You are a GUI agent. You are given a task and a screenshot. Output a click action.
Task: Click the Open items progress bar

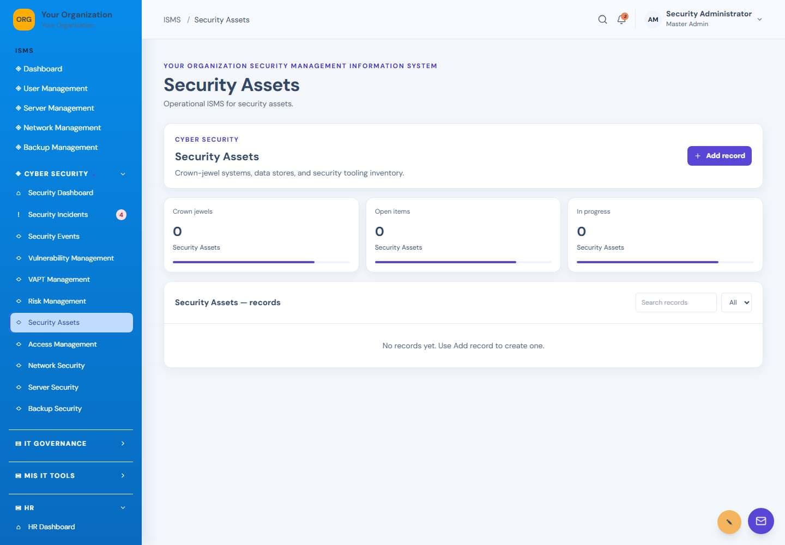[463, 262]
